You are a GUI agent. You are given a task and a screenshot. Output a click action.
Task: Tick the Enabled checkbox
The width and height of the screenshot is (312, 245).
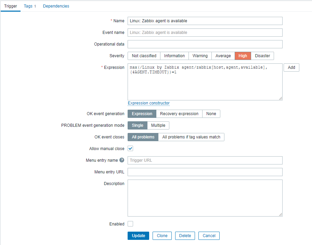click(130, 224)
